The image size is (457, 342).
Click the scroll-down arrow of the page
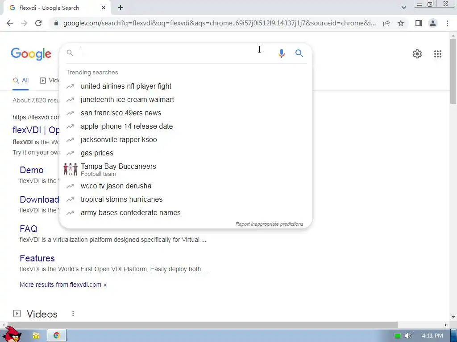click(x=453, y=317)
